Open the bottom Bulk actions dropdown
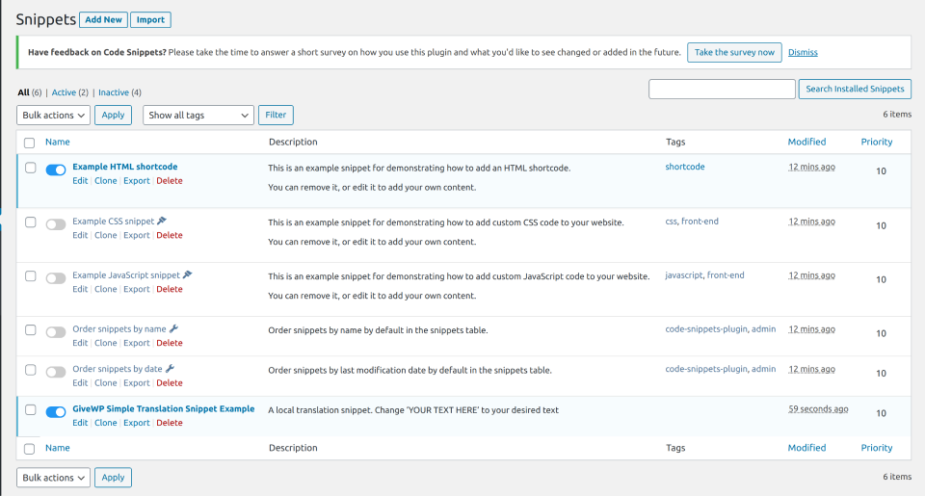The image size is (925, 496). (x=54, y=478)
